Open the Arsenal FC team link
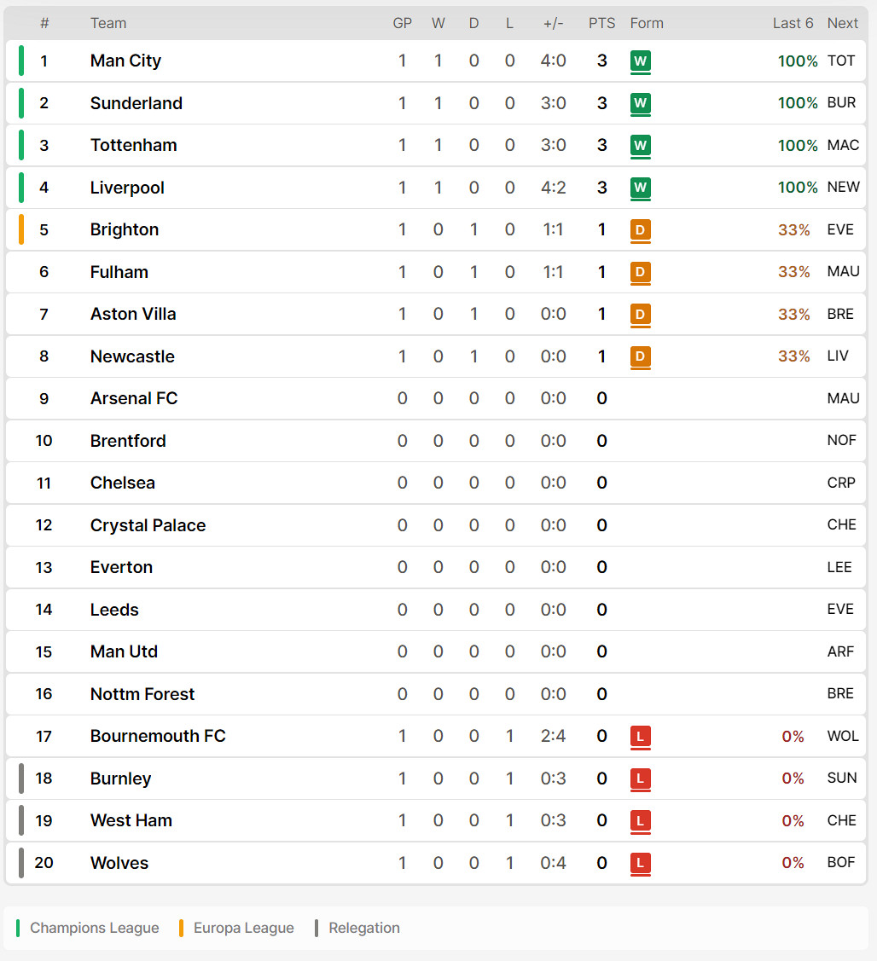The width and height of the screenshot is (877, 961). (x=134, y=398)
